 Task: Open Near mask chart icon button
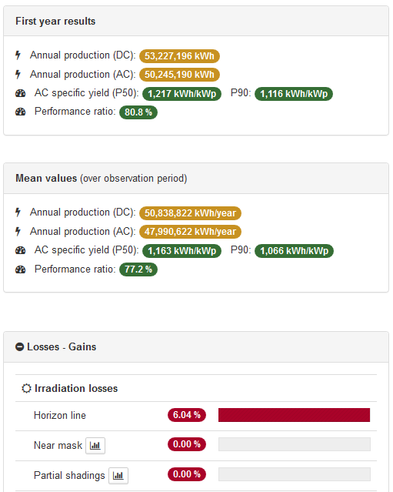point(95,445)
